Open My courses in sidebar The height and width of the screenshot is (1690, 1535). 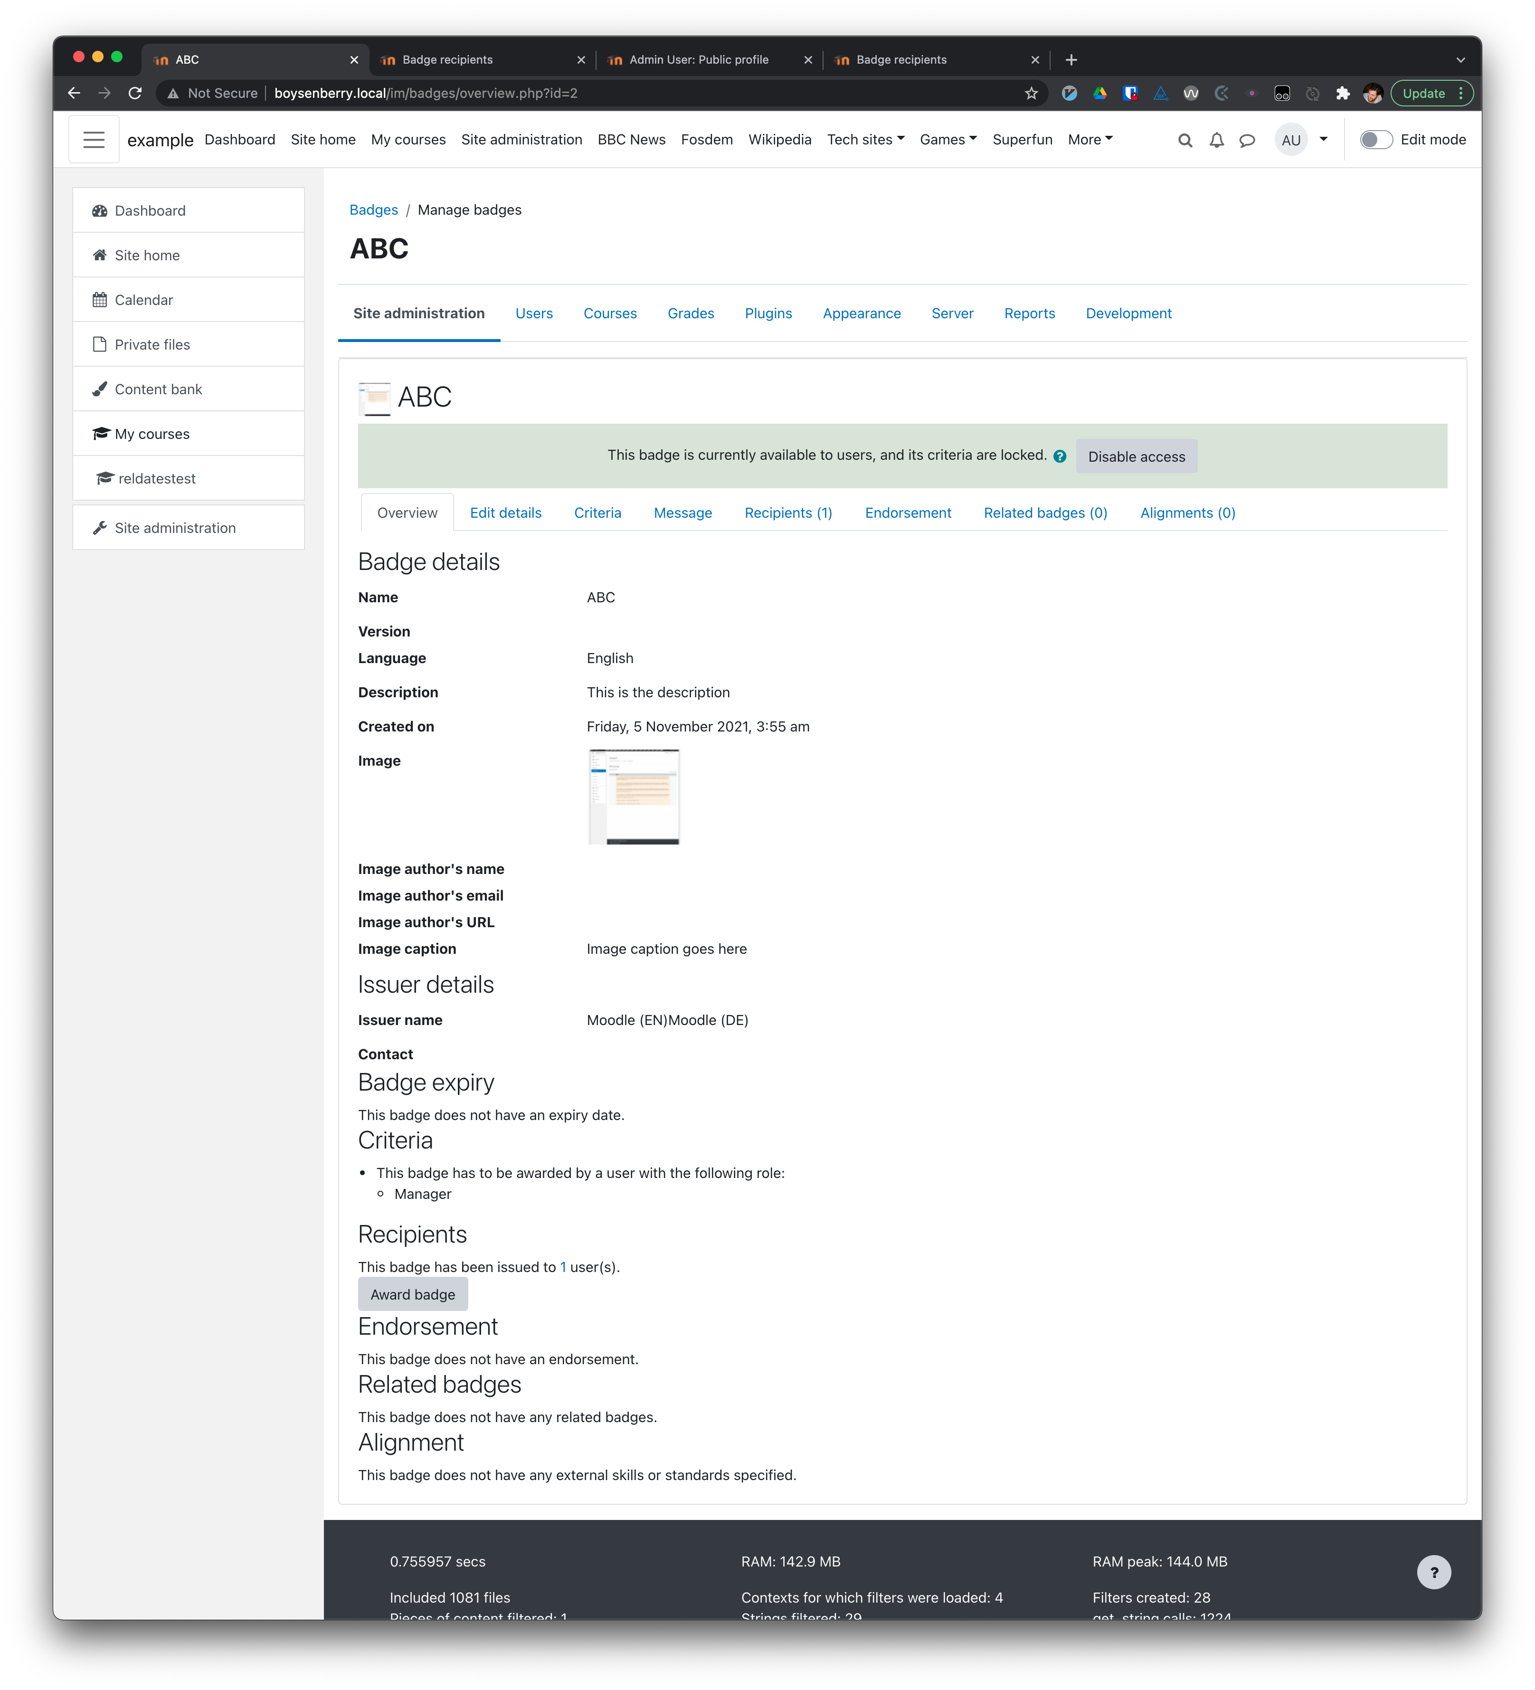[189, 433]
